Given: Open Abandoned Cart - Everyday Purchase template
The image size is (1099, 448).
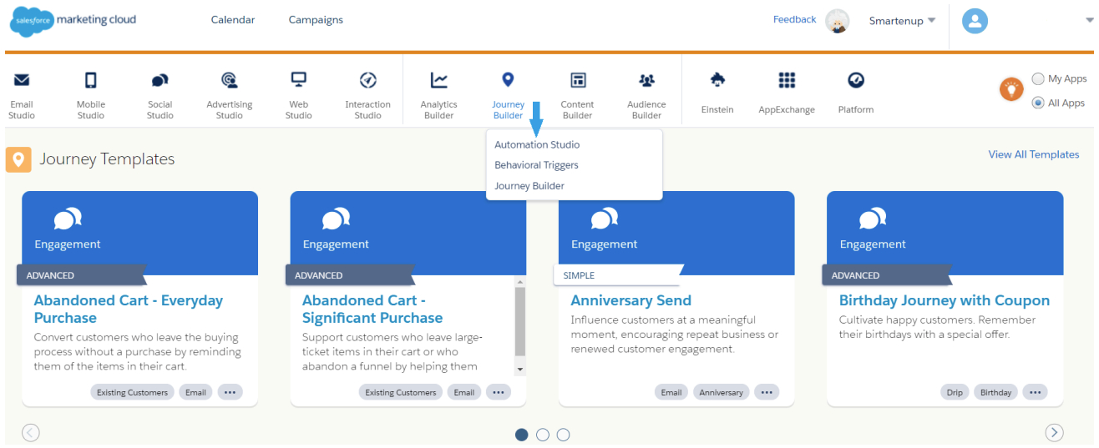Looking at the screenshot, I should pos(129,309).
